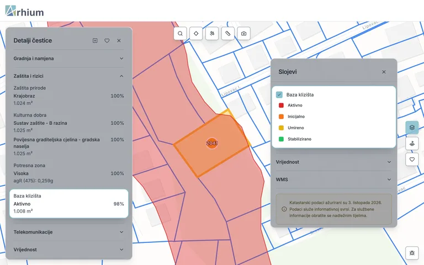Click the satellite view toolbar button
This screenshot has height=265, width=424.
(x=212, y=34)
